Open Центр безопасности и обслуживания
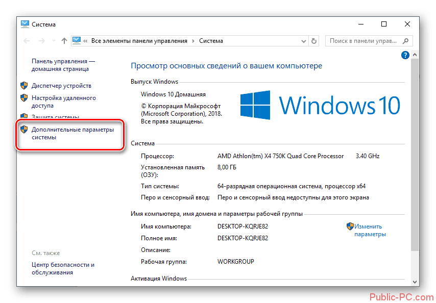Image resolution: width=436 pixels, height=303 pixels. [63, 268]
